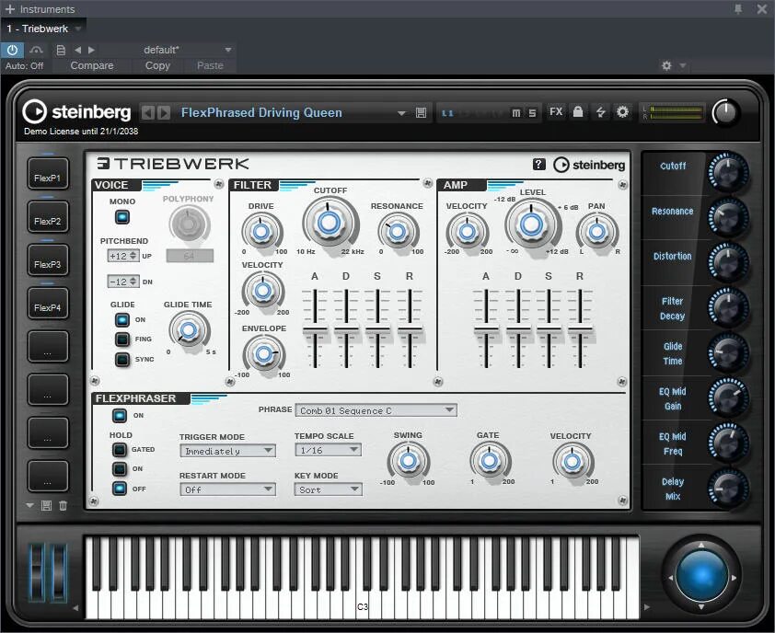The image size is (775, 633).
Task: Click the Filter Resonance knob
Action: pyautogui.click(x=397, y=231)
